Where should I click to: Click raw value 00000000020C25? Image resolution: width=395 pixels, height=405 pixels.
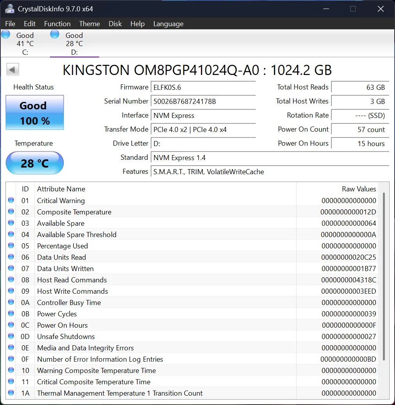click(349, 257)
